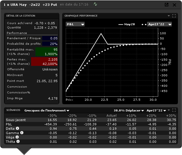The height and width of the screenshot is (155, 182).
Task: Click the red max loss value 2,105
Action: point(53,60)
